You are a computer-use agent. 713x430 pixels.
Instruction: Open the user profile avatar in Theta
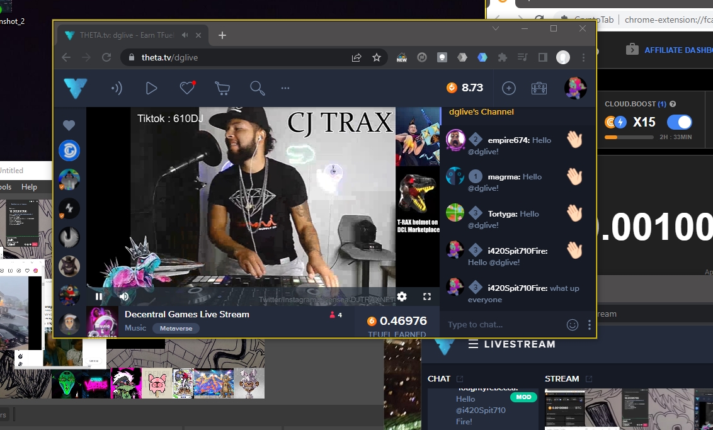coord(575,88)
